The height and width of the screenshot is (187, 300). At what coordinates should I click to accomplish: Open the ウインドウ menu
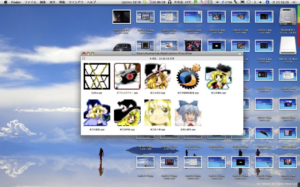pos(76,2)
